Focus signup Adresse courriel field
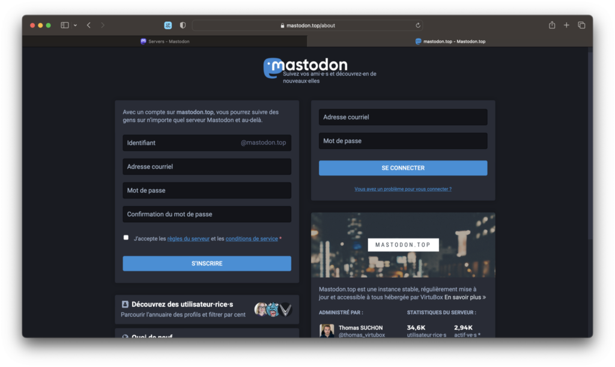The image size is (615, 367). tap(207, 166)
